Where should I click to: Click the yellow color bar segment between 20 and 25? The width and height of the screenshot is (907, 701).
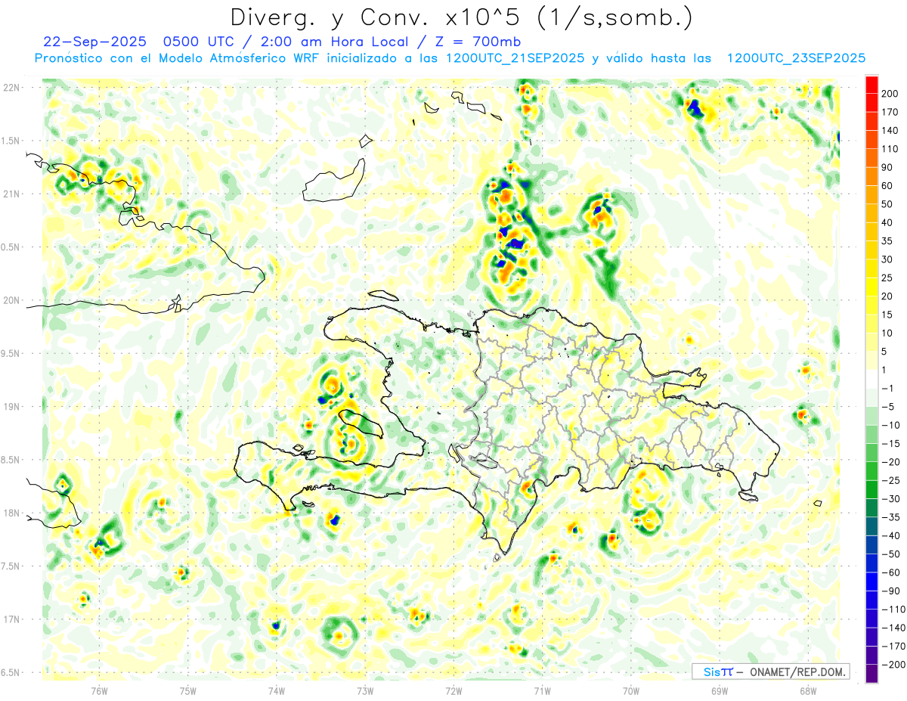point(871,287)
